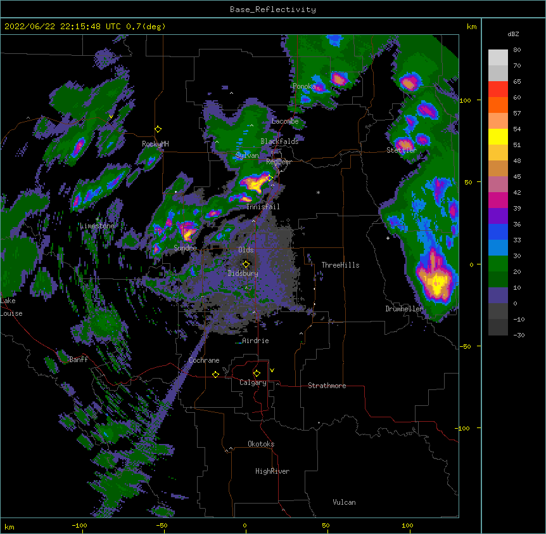The height and width of the screenshot is (534, 546).
Task: Click the yellow diamond marker beside RockyMH
Action: coord(158,129)
